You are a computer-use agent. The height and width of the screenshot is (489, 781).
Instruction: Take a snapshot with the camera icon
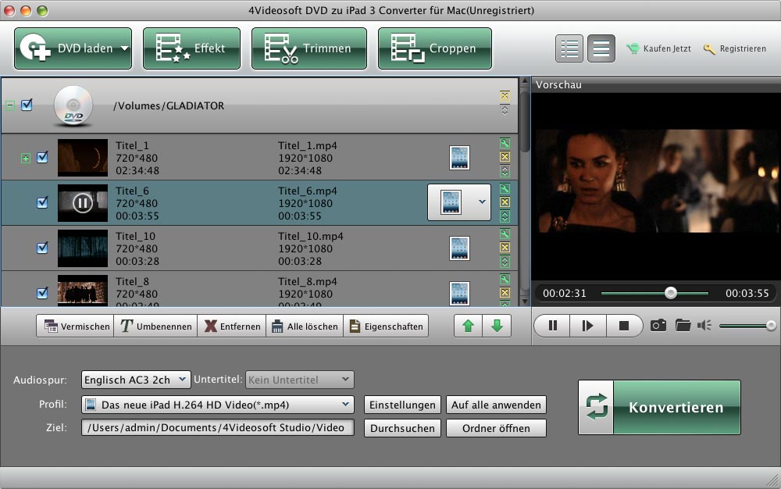658,326
